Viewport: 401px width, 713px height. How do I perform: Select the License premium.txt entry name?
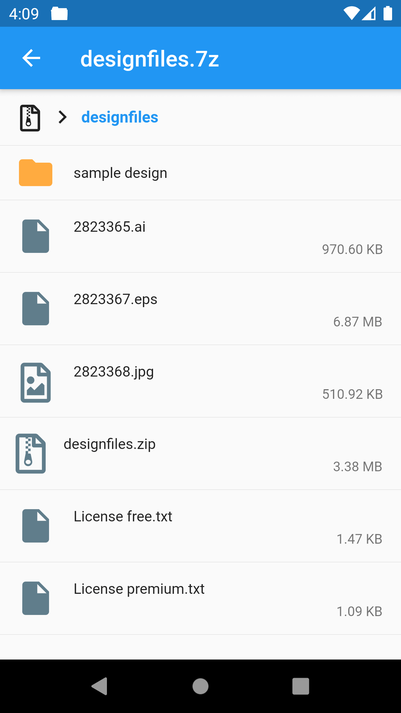139,589
